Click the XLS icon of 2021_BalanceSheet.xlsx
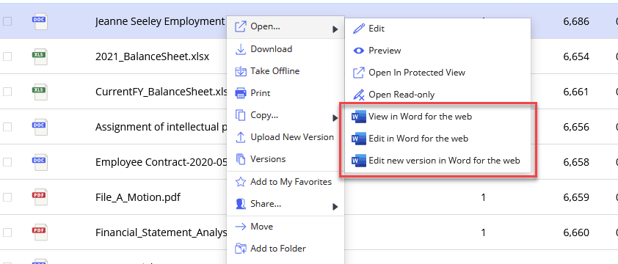The height and width of the screenshot is (264, 618). [40, 56]
